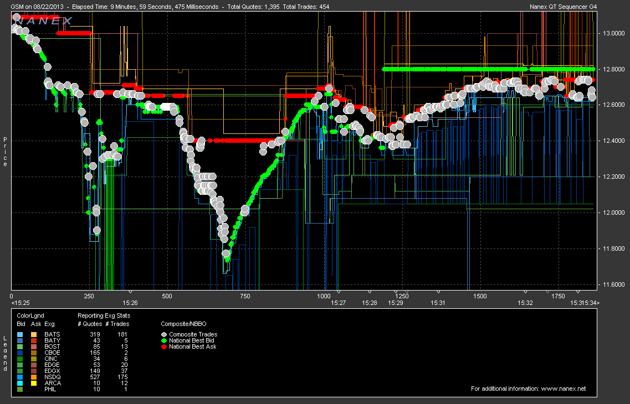Click the PHIL exchange name in legend
The width and height of the screenshot is (630, 404).
pos(50,389)
